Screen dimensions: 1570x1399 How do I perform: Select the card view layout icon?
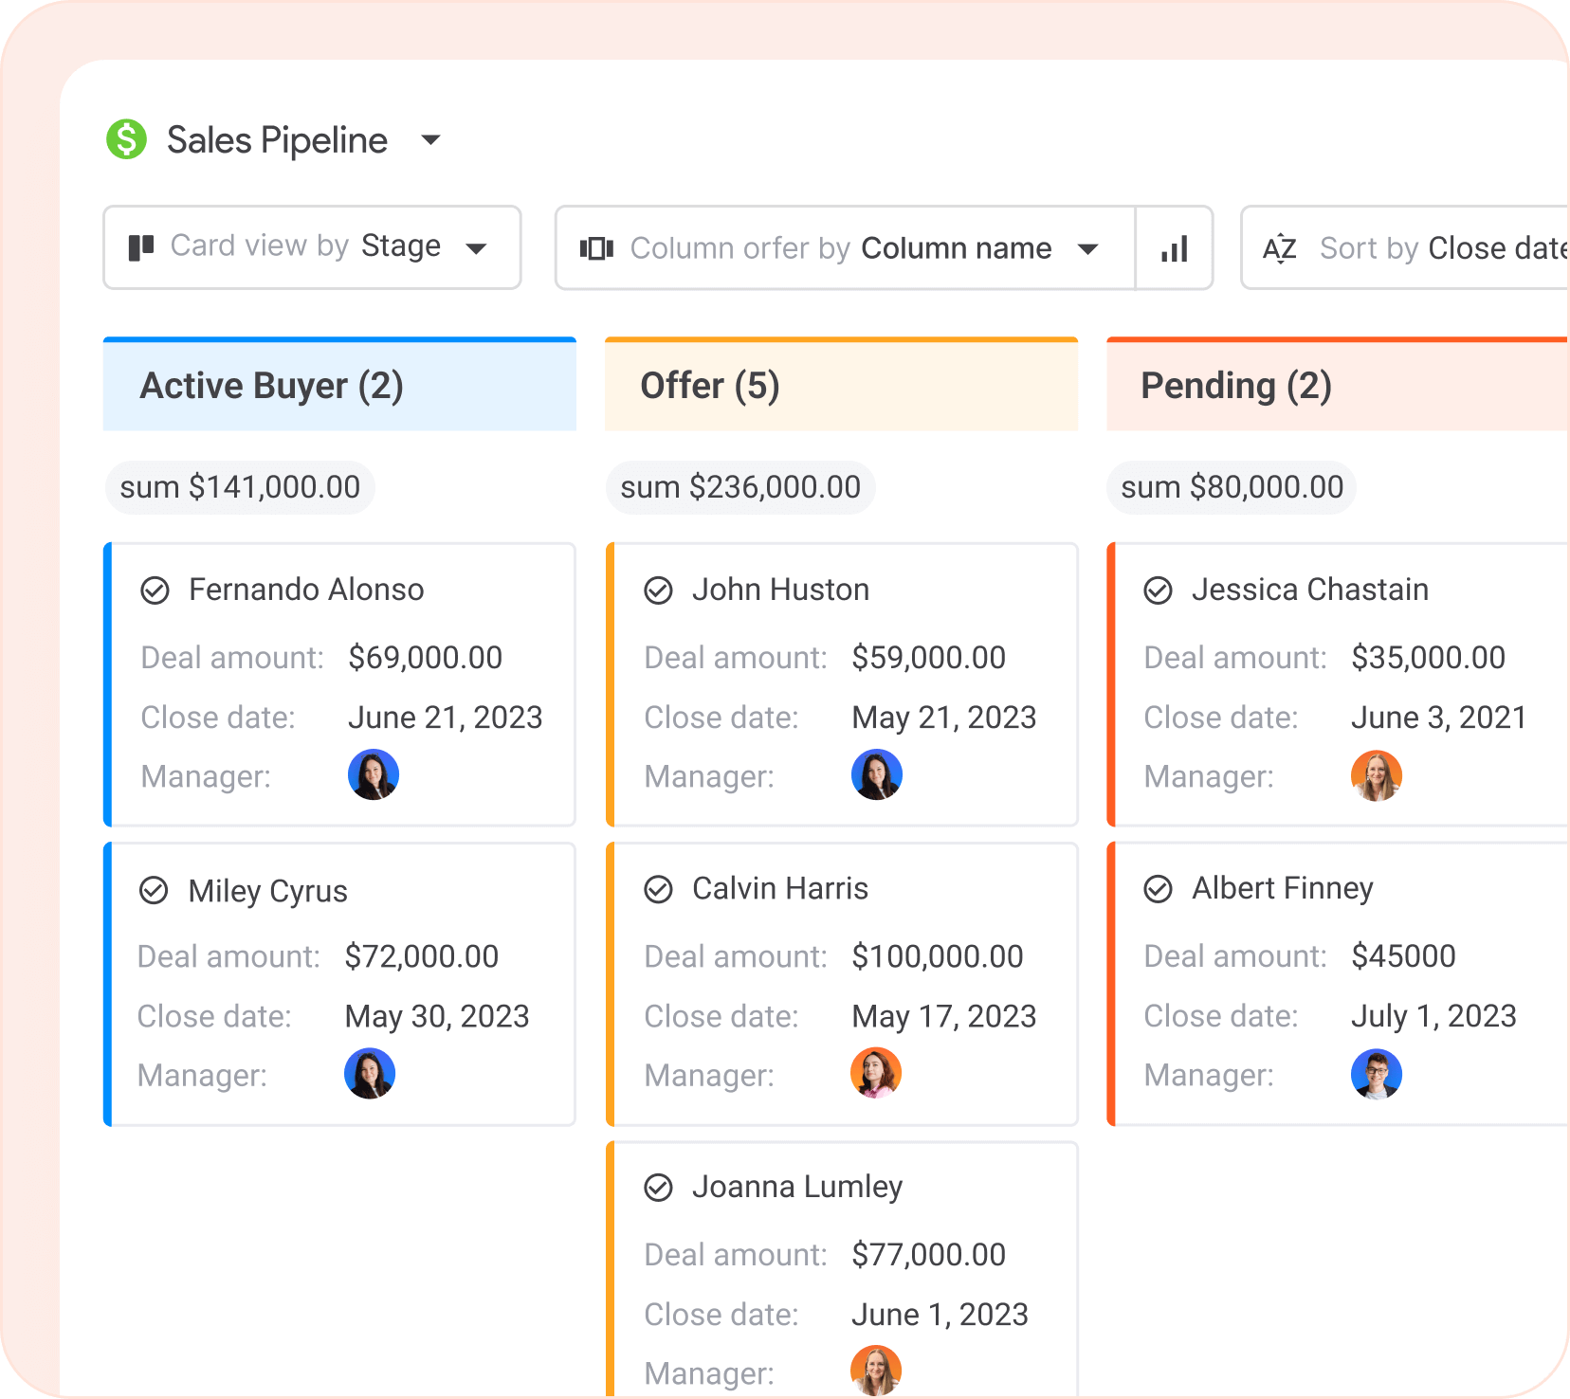point(140,247)
